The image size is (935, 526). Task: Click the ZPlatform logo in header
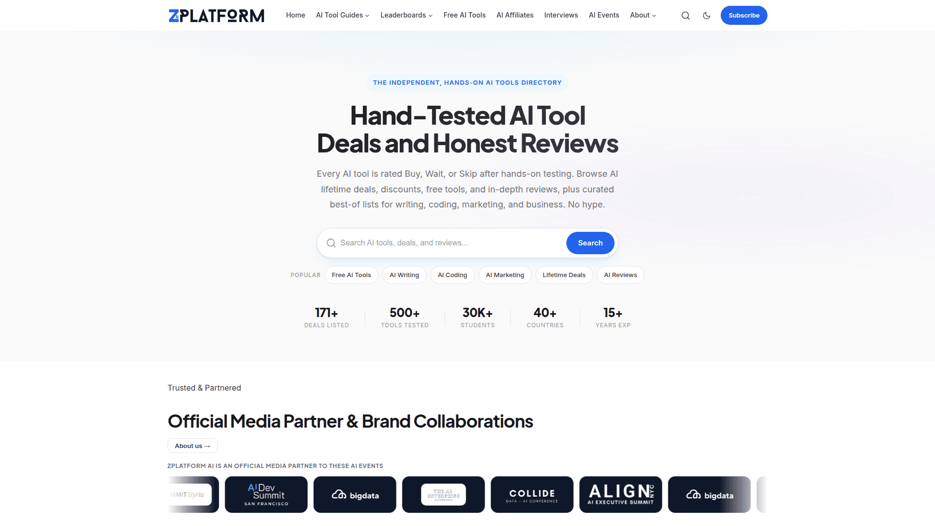pyautogui.click(x=216, y=16)
